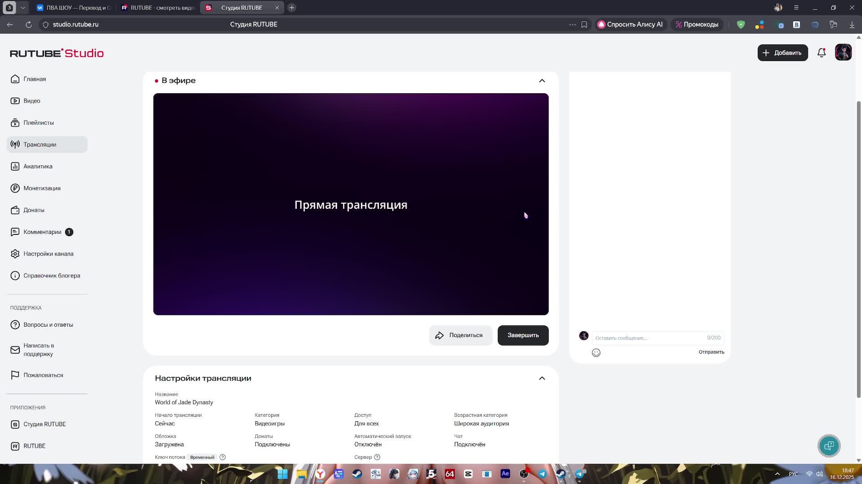Open the support chat widget icon

[x=829, y=445]
